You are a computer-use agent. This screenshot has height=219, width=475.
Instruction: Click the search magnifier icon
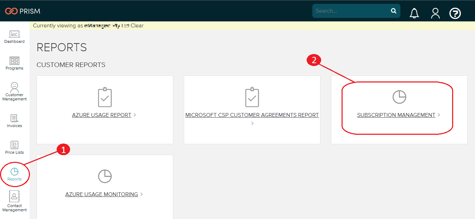393,11
